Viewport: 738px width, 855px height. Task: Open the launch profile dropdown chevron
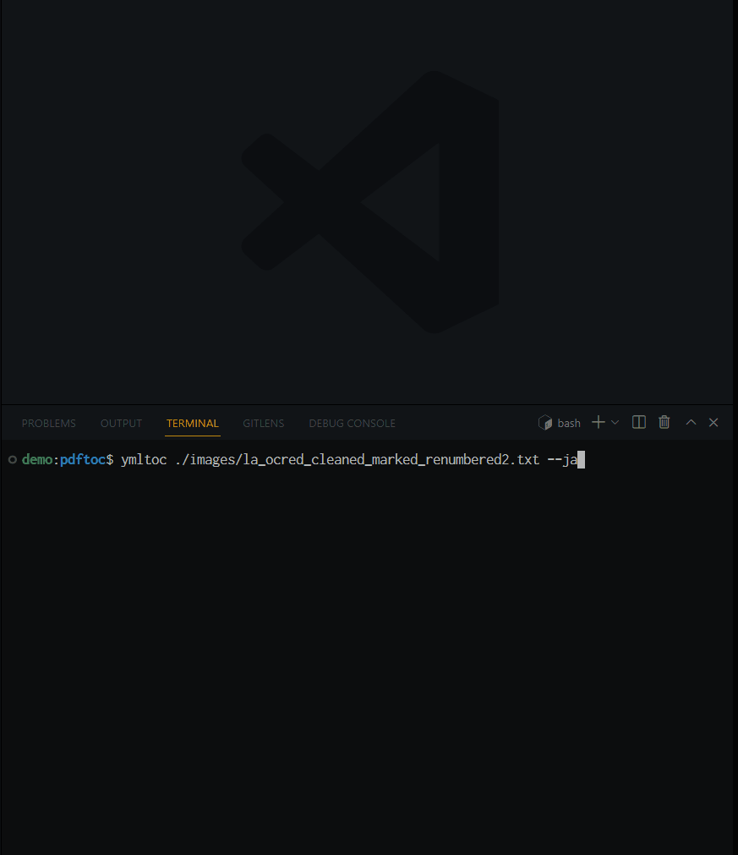pos(615,422)
